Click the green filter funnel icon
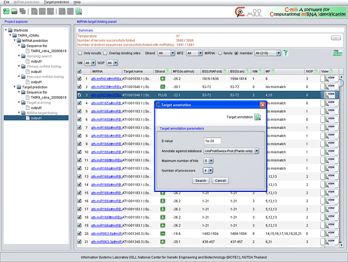The width and height of the screenshot is (348, 262). click(285, 53)
